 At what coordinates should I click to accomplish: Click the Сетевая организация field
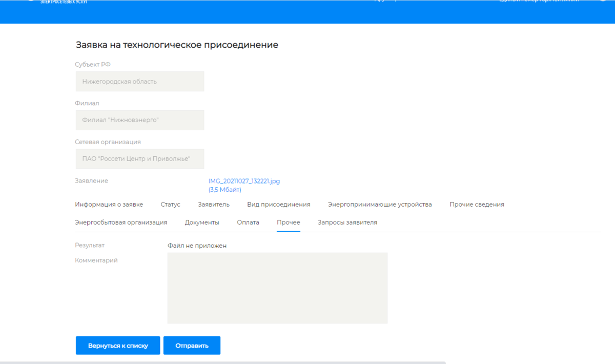pos(139,159)
